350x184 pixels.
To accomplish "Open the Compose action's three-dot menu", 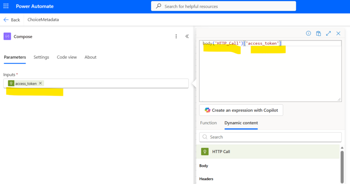I will (176, 36).
